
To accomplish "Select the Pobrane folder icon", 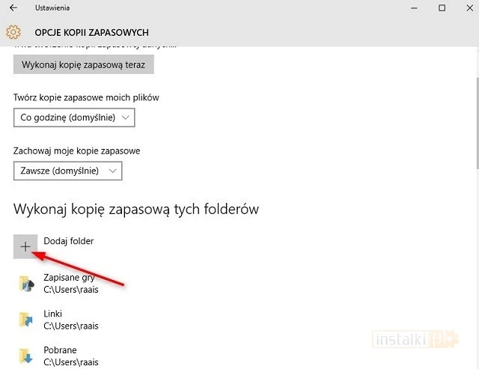I will pyautogui.click(x=27, y=356).
